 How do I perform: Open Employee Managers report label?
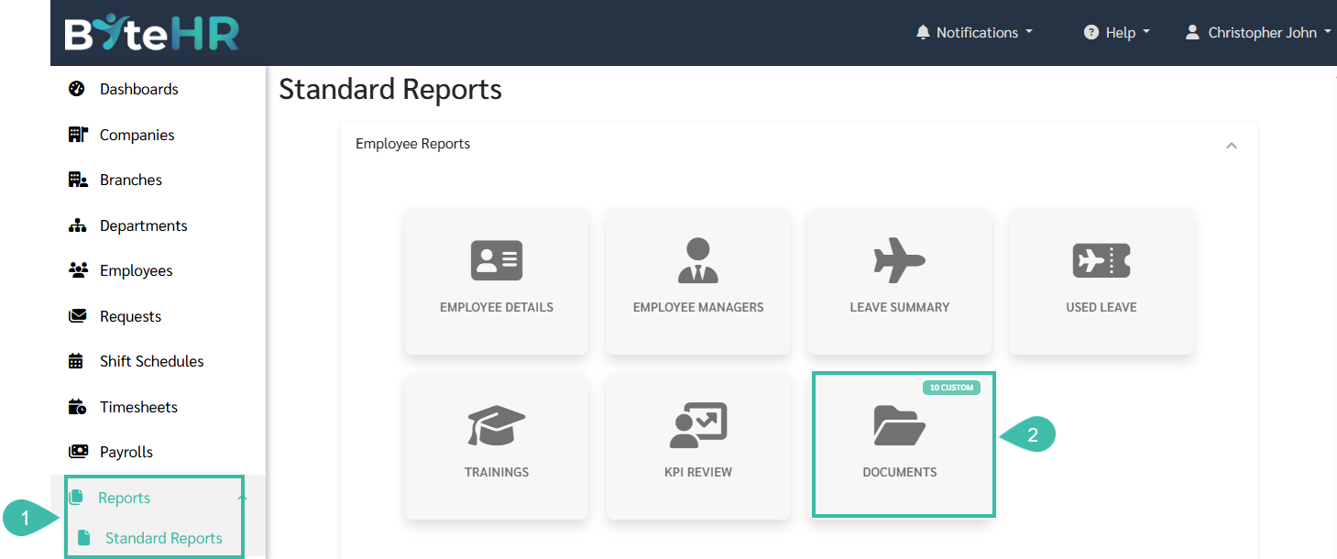point(698,307)
